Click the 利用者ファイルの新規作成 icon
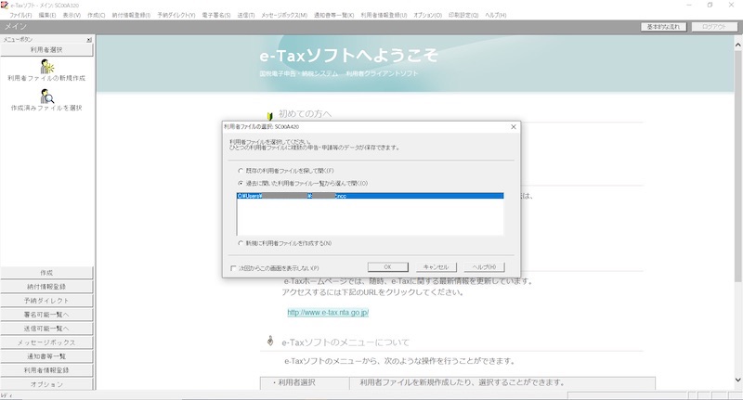This screenshot has height=400, width=743. tap(46, 66)
